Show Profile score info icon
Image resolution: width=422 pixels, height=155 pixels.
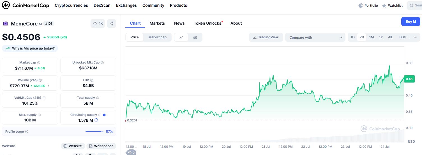(27, 131)
